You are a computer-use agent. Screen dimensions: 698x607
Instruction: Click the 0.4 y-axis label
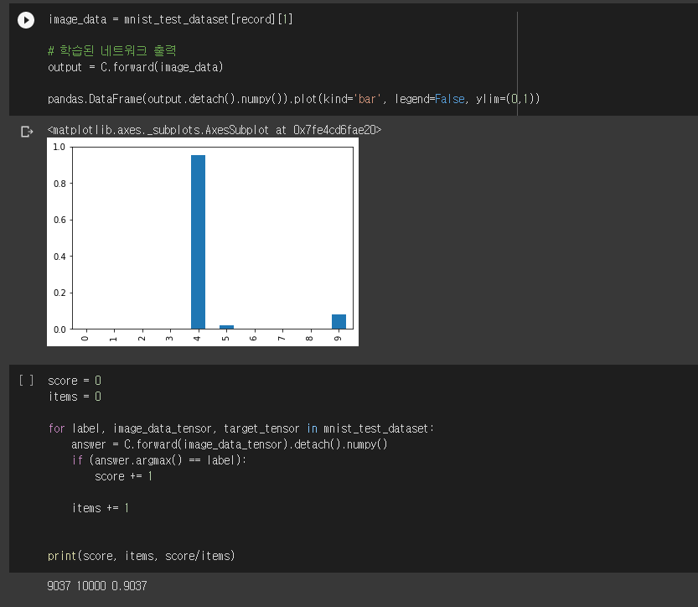point(59,257)
